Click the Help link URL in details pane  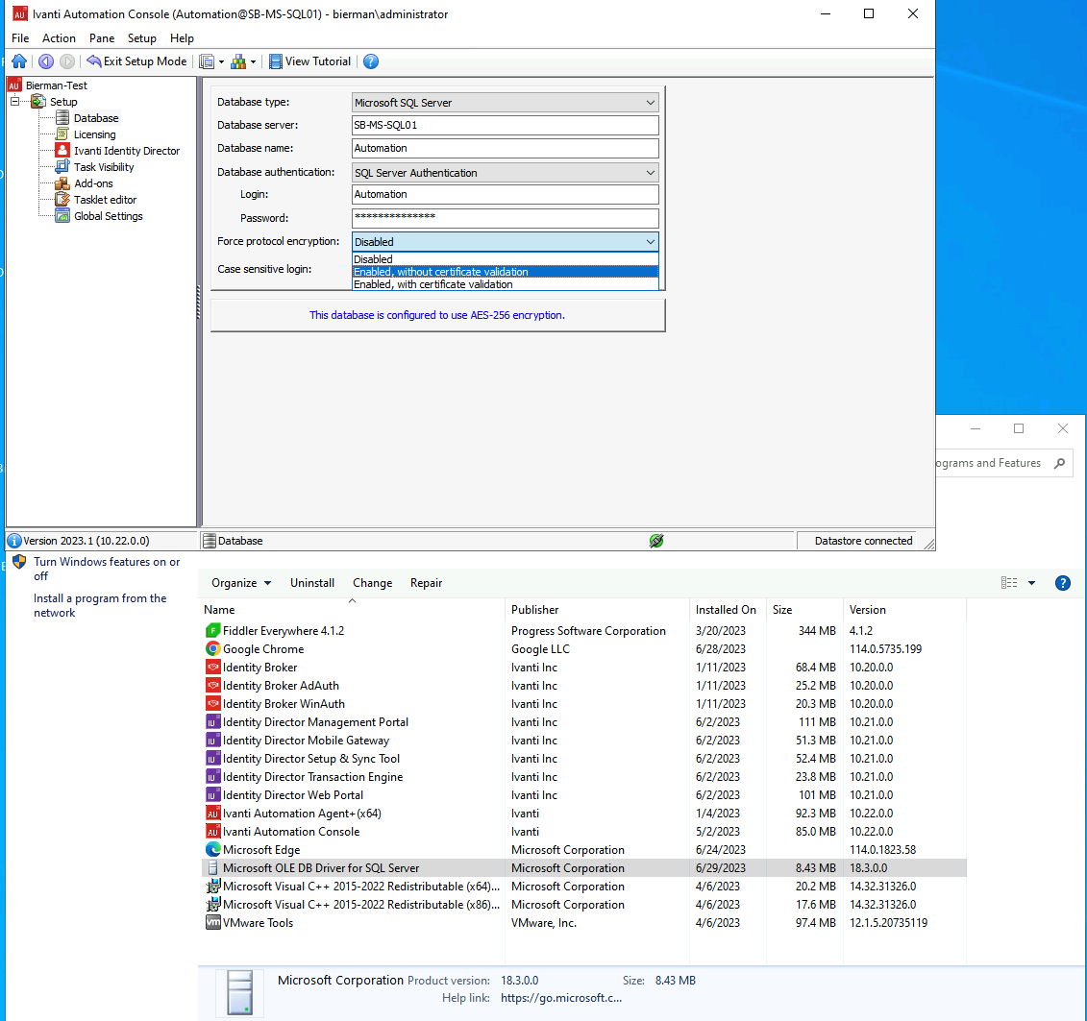pyautogui.click(x=561, y=998)
